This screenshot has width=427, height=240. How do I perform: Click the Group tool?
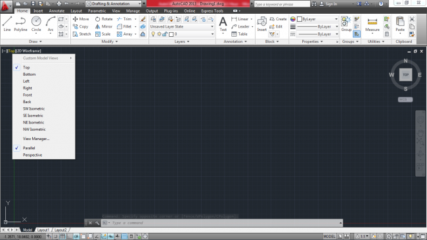pyautogui.click(x=346, y=24)
